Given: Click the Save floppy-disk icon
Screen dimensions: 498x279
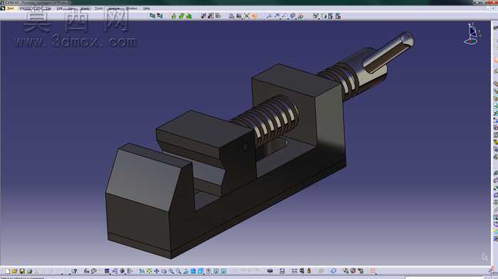Looking at the screenshot, I should (x=22, y=271).
